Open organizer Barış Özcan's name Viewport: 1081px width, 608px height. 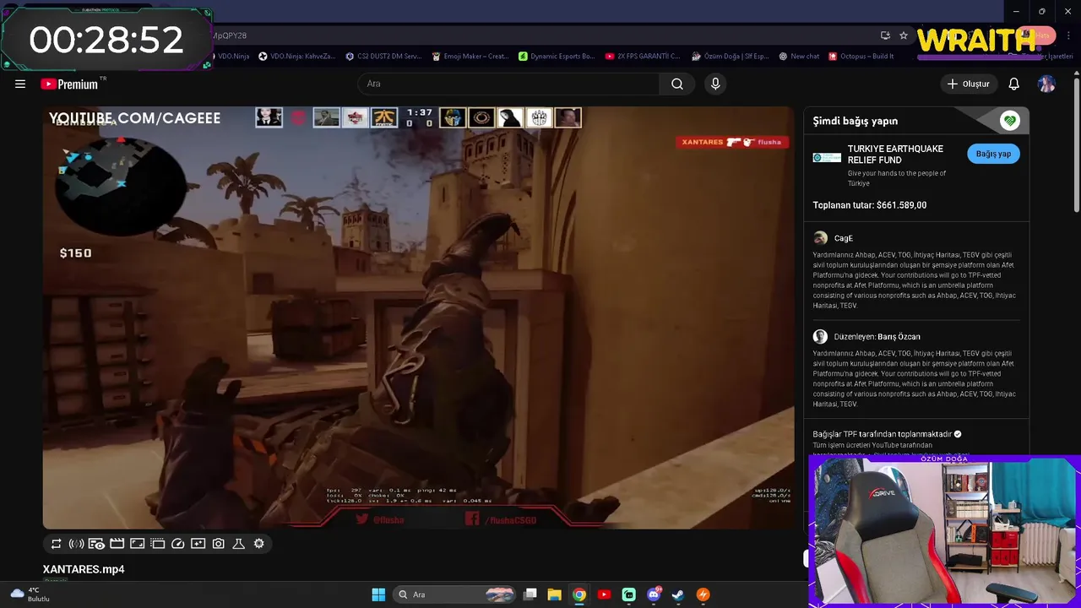(899, 337)
